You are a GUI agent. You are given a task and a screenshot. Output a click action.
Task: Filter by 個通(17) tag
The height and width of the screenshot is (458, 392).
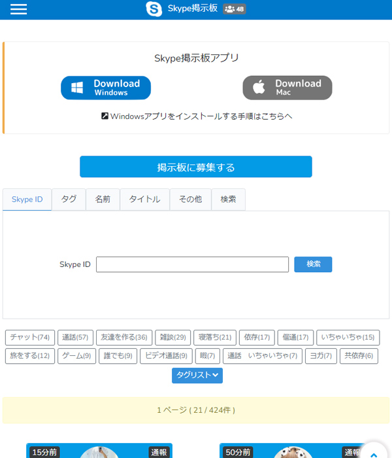(x=295, y=338)
